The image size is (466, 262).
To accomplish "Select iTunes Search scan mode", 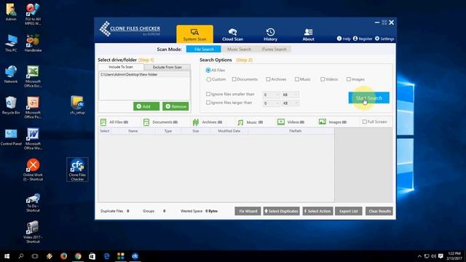I will click(274, 49).
